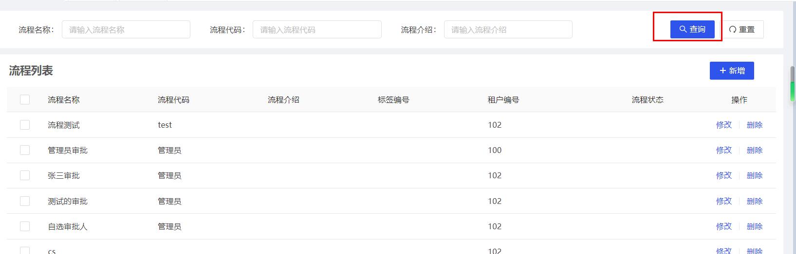
Task: Focus the 流程介绍 input field
Action: click(x=508, y=29)
